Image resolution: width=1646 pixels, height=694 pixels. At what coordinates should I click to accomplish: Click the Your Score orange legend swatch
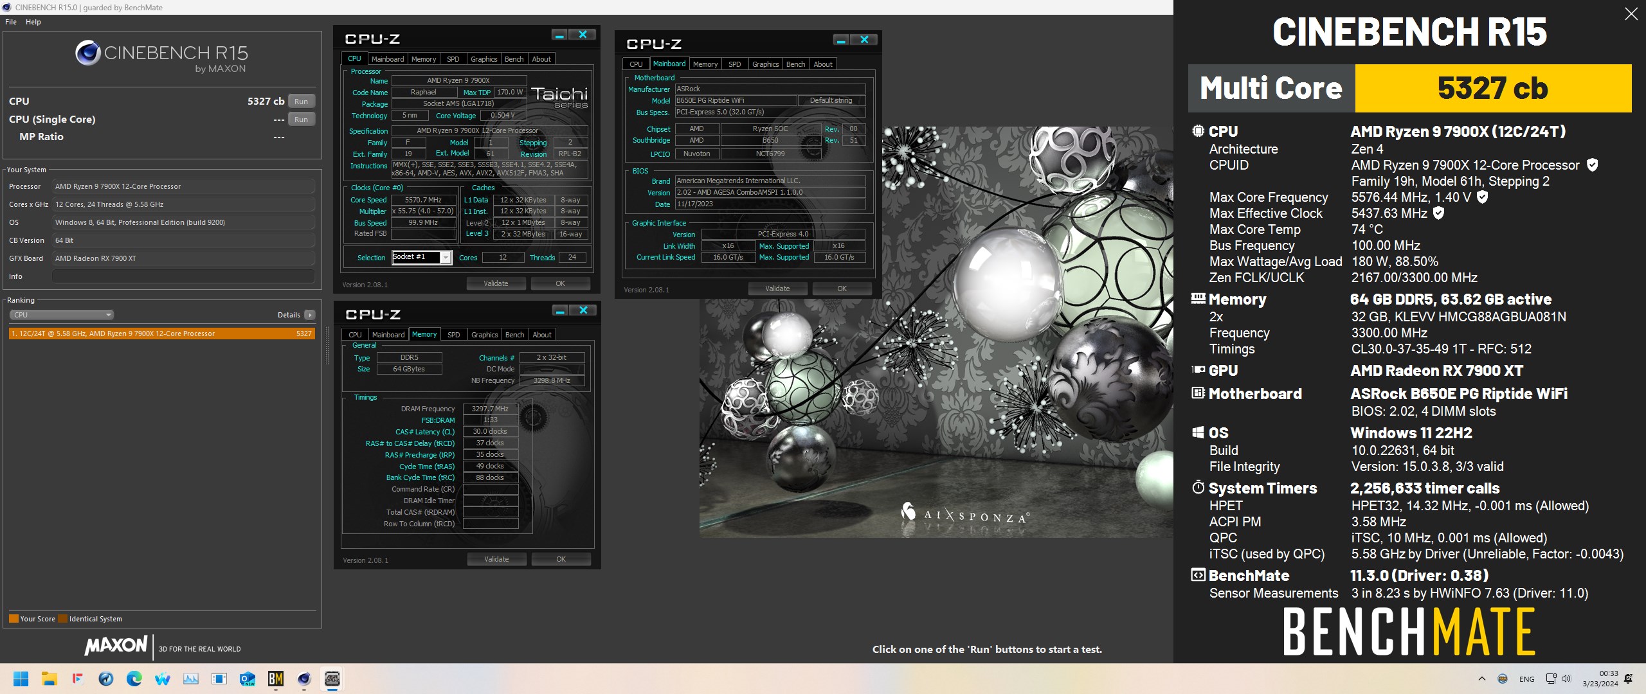(x=14, y=619)
